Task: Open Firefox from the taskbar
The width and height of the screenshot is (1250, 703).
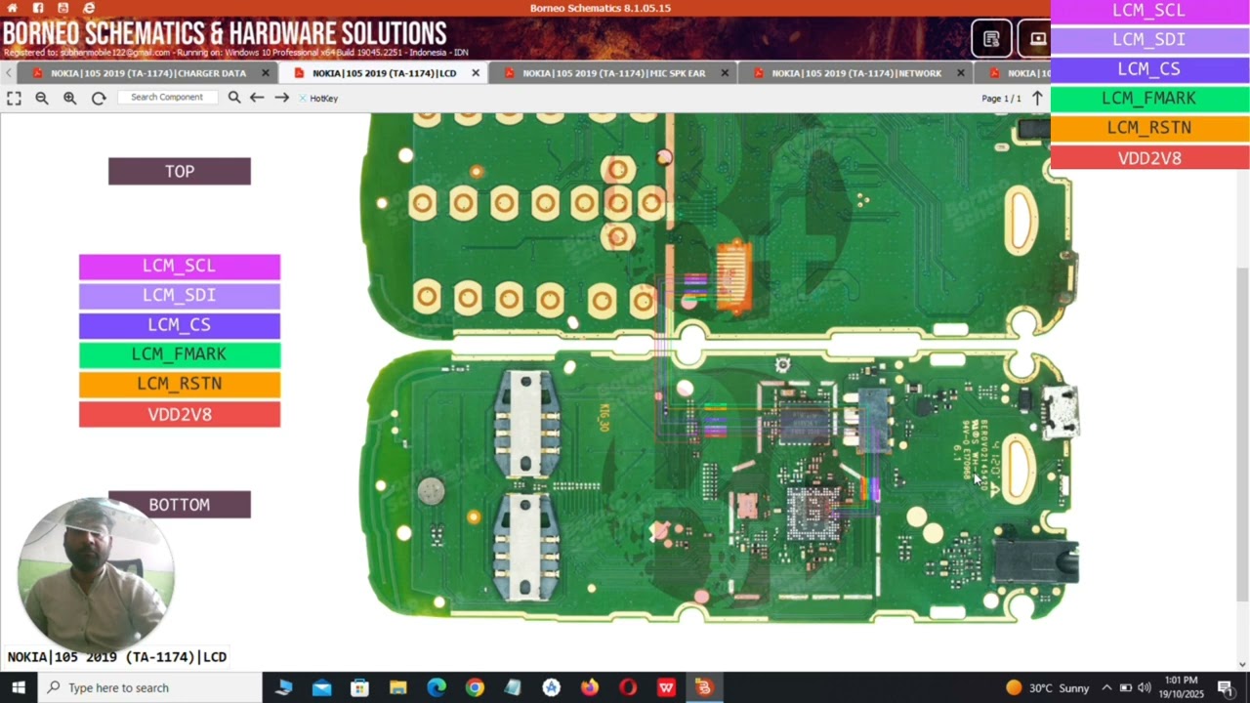Action: (x=590, y=687)
